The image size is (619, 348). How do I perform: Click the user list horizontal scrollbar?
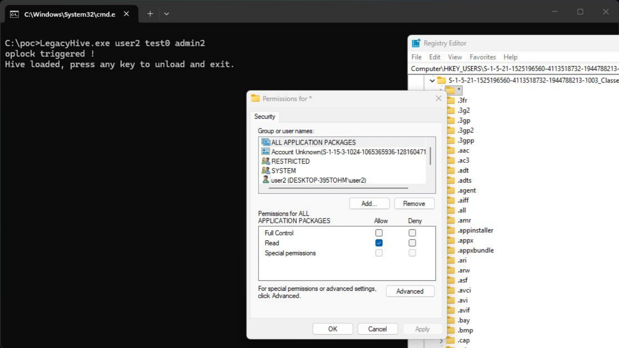click(338, 188)
